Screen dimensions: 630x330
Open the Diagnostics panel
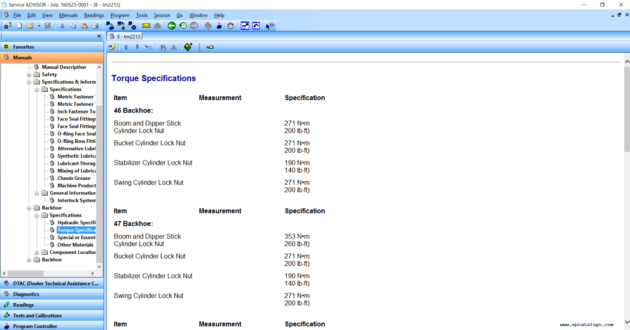click(x=52, y=294)
